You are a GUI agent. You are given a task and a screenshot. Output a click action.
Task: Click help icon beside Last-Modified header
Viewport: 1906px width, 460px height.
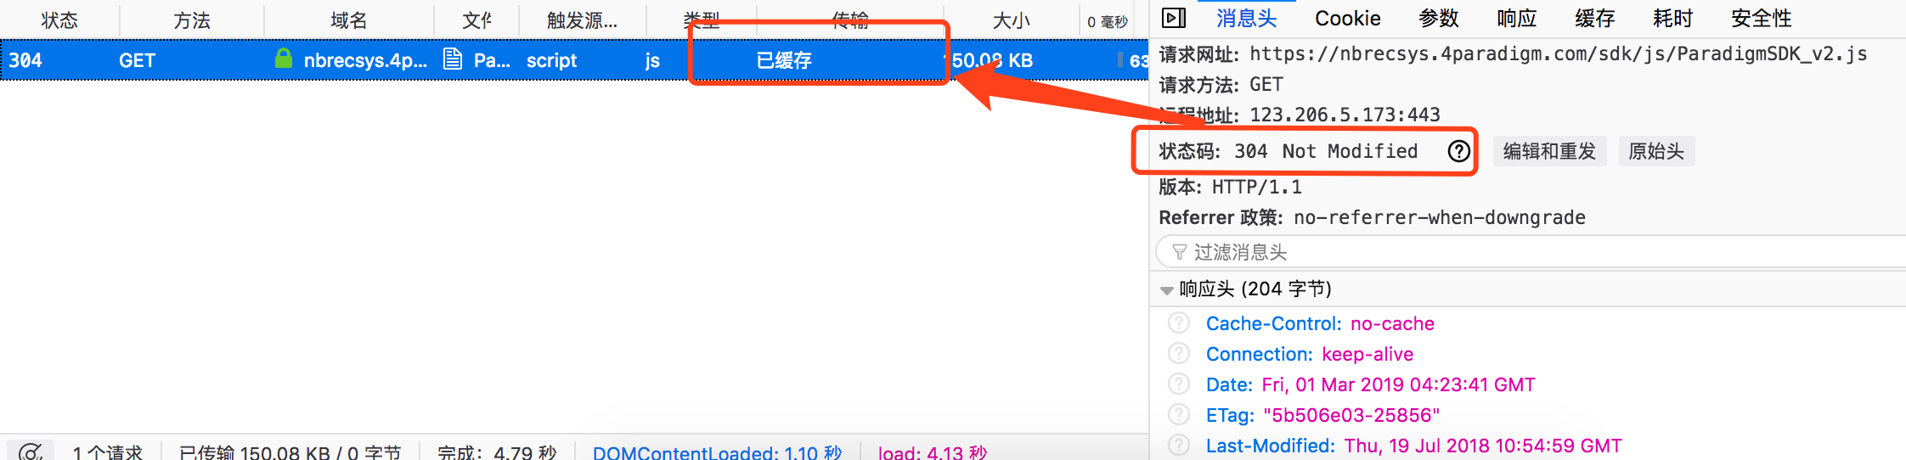click(1179, 446)
